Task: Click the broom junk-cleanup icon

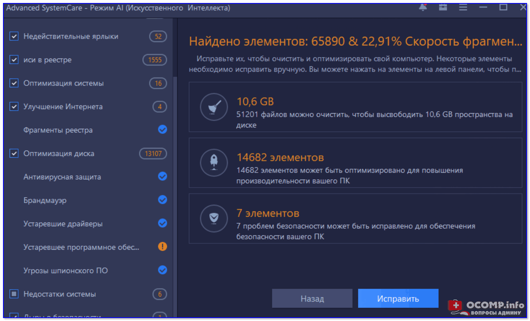Action: (214, 107)
